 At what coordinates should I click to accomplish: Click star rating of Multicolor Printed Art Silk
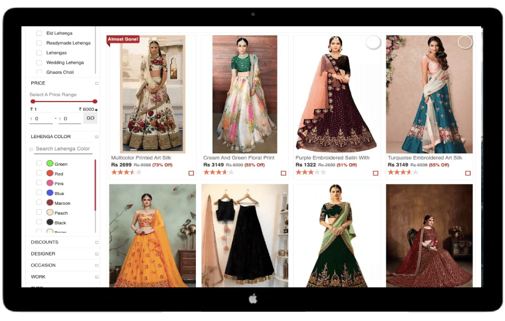click(126, 172)
